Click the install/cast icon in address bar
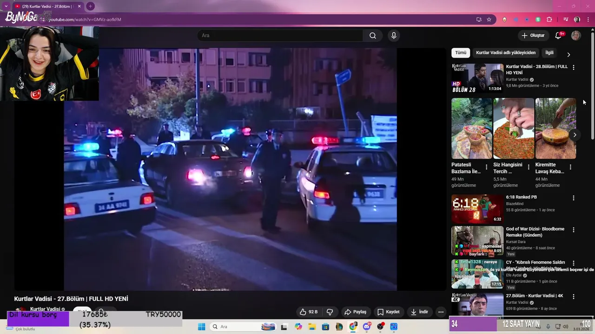This screenshot has height=334, width=595. tap(479, 19)
